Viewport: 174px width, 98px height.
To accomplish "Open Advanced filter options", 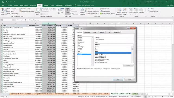I will (x=74, y=14).
